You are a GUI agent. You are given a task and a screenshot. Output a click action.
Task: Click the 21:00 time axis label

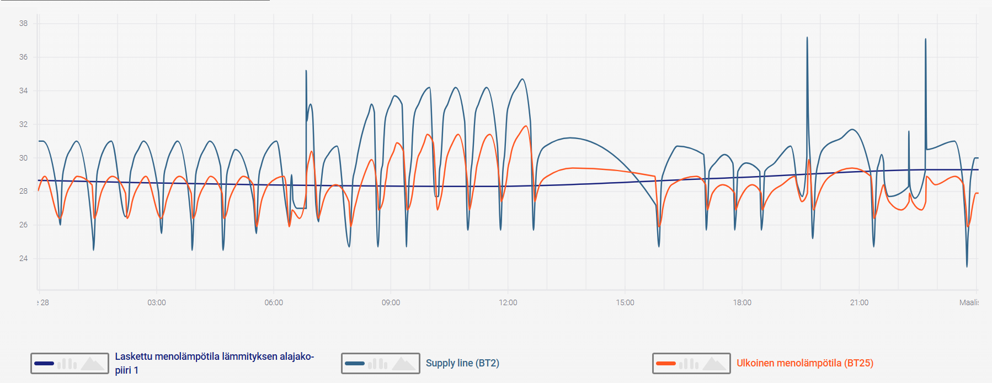click(x=859, y=303)
